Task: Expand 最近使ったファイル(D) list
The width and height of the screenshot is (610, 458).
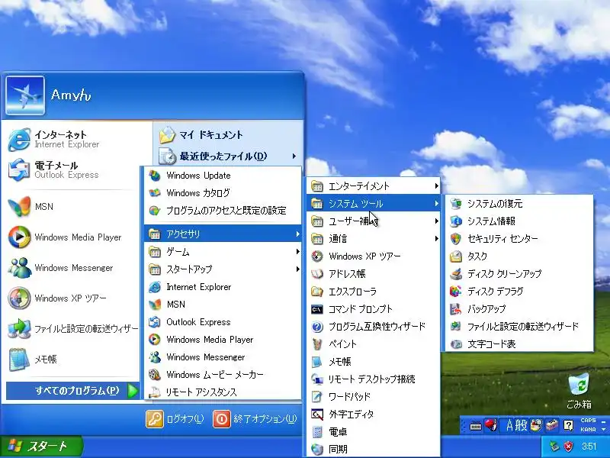Action: pos(228,156)
